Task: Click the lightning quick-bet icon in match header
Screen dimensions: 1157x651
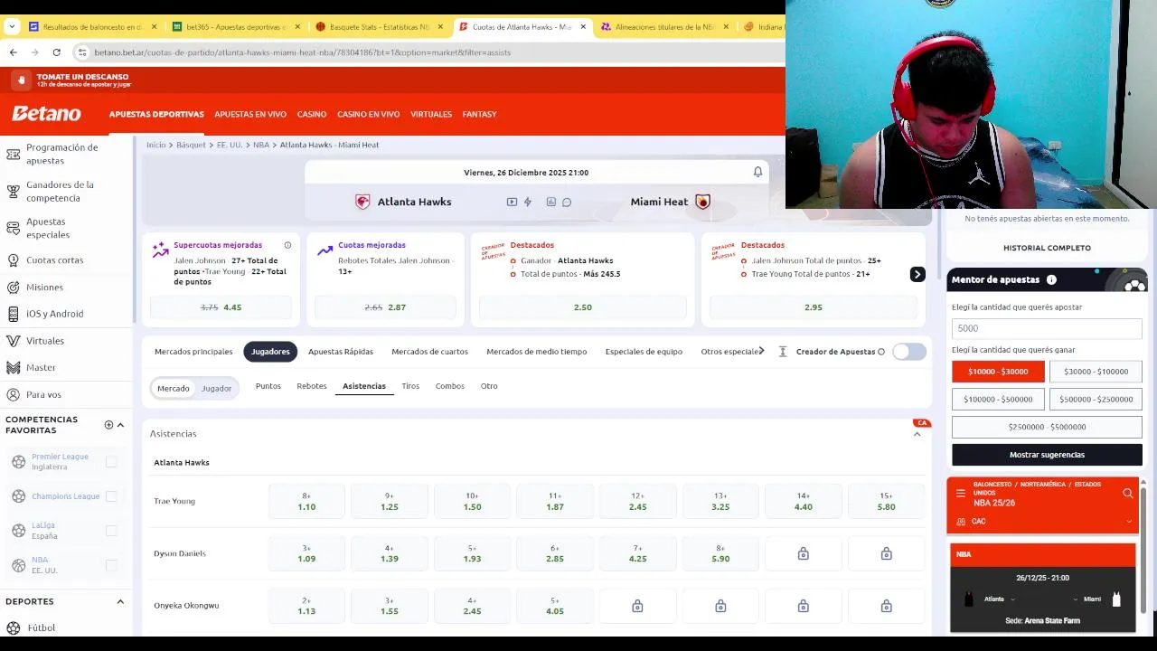Action: coord(528,202)
